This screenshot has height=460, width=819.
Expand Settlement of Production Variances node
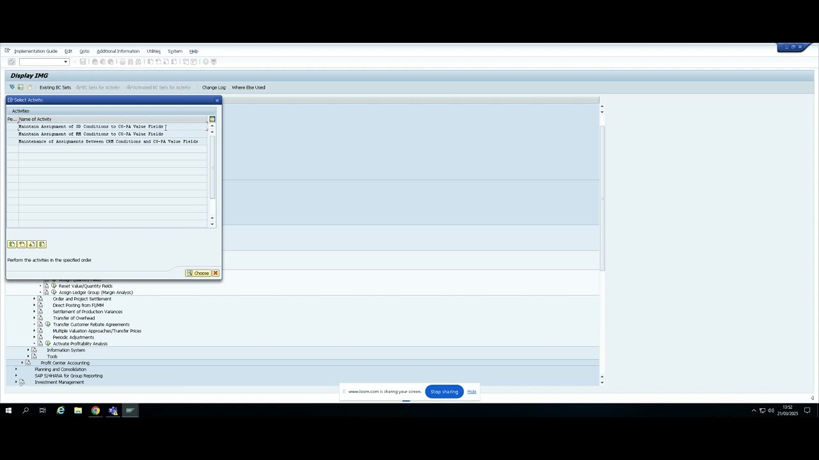tap(35, 312)
